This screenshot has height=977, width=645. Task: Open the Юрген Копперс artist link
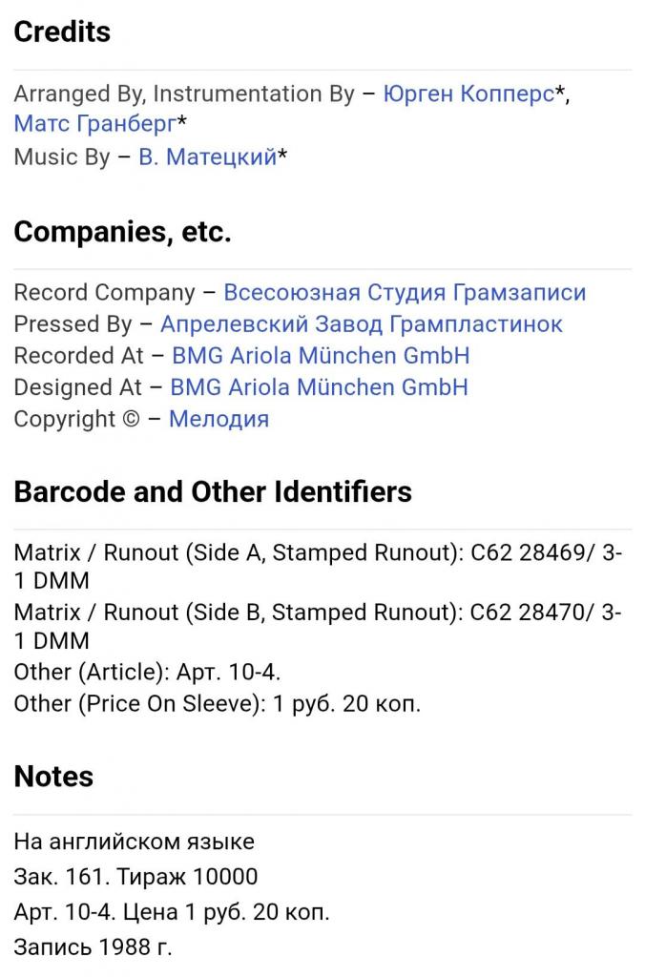(468, 94)
